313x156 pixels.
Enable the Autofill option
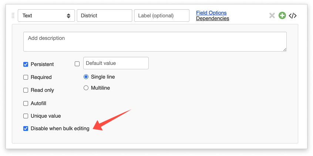[26, 103]
